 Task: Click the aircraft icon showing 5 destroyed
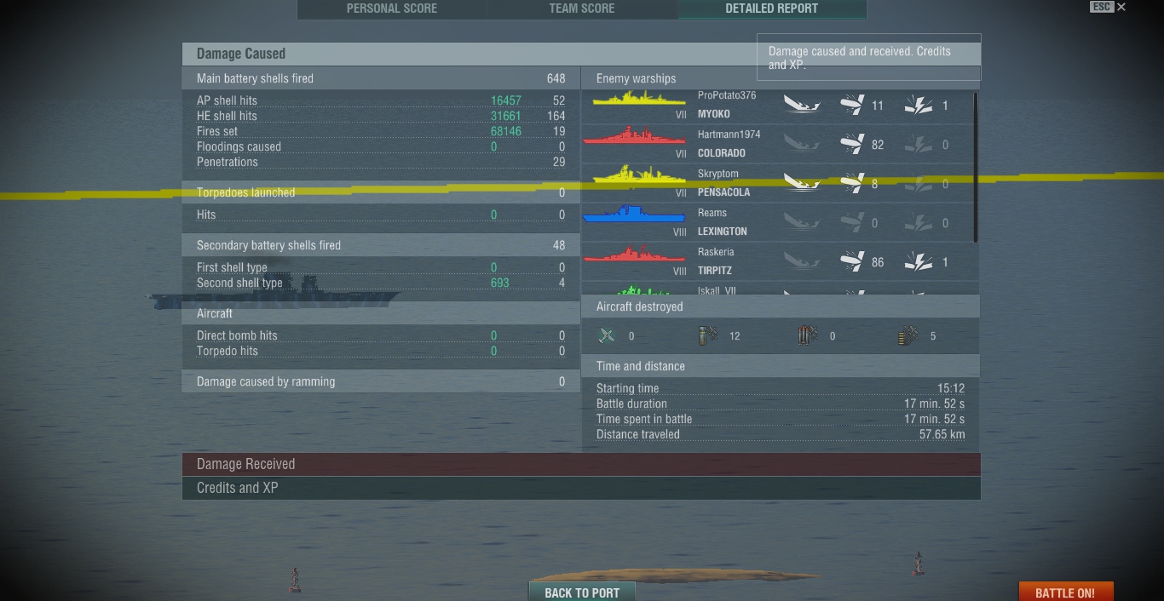(x=908, y=336)
